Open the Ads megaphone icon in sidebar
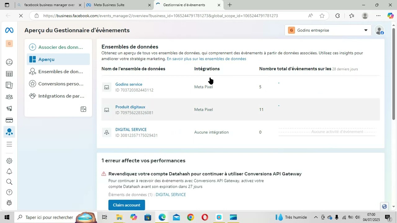The image size is (397, 223). point(9,108)
